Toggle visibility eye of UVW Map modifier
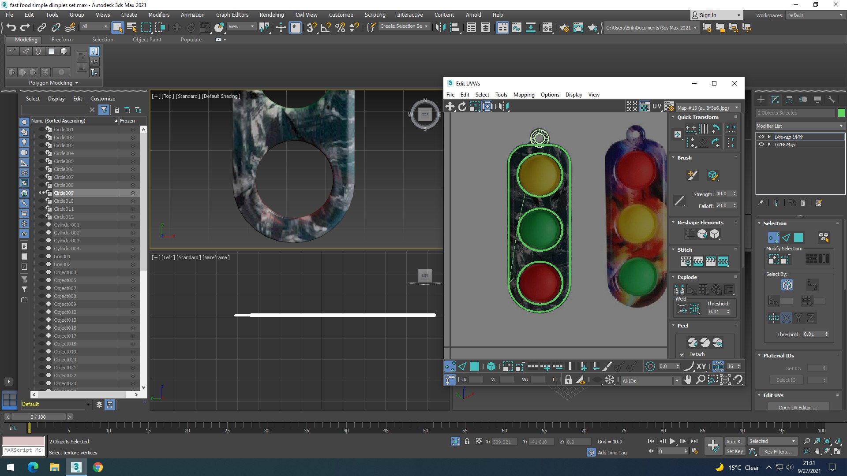Viewport: 847px width, 476px height. pyautogui.click(x=761, y=145)
